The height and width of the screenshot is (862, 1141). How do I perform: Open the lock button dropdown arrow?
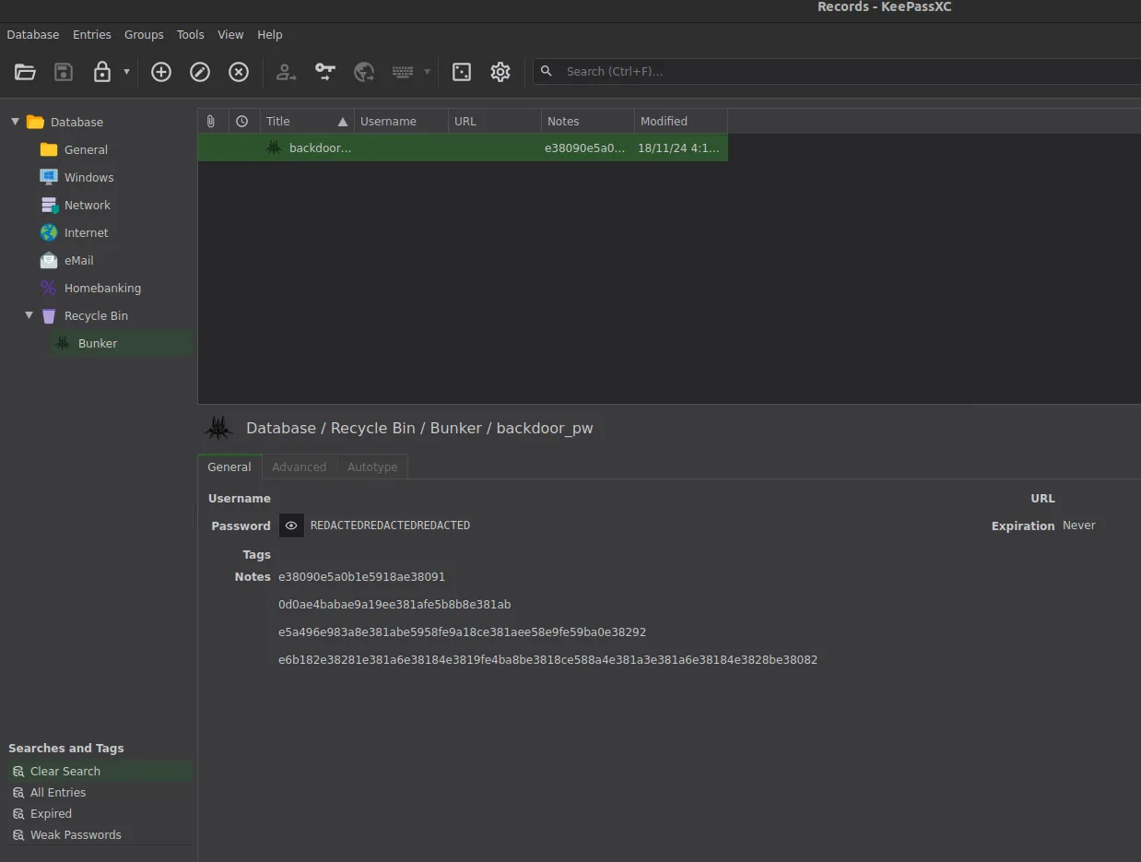click(126, 72)
